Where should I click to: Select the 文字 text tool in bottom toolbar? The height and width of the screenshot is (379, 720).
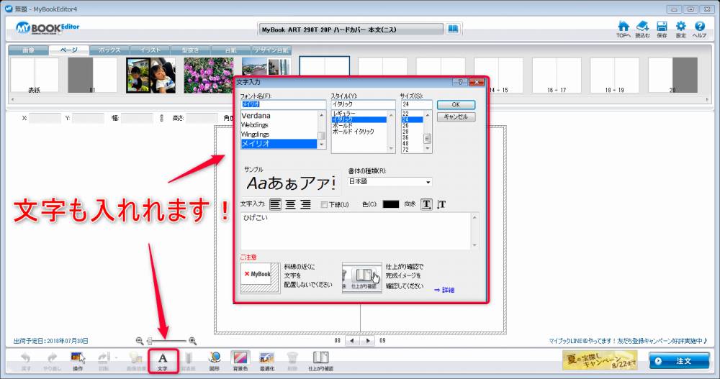click(x=163, y=360)
